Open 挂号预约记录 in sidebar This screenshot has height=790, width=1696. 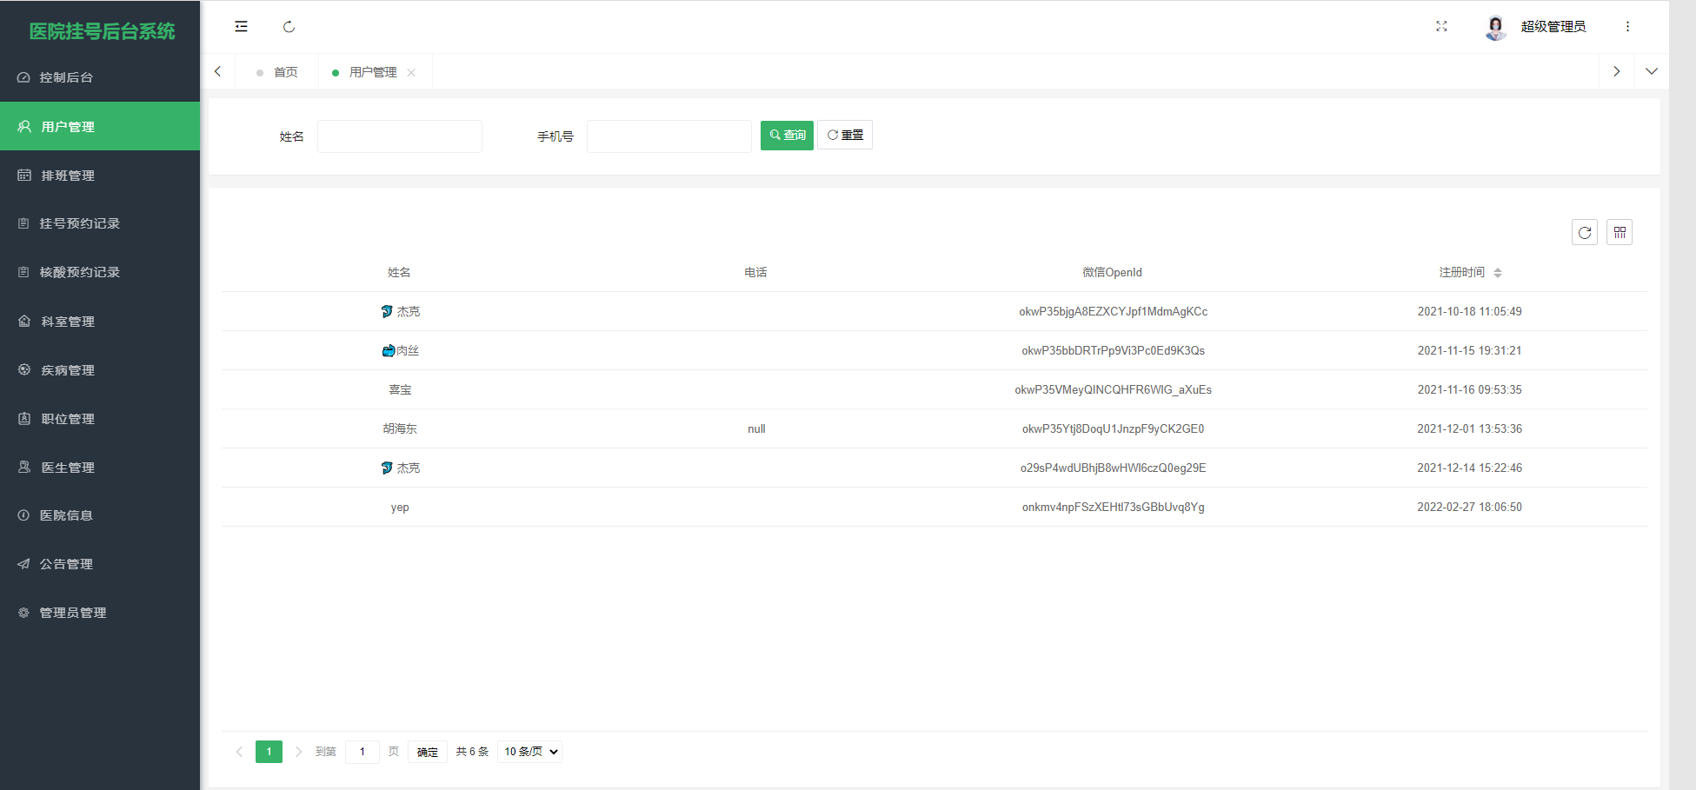click(100, 223)
